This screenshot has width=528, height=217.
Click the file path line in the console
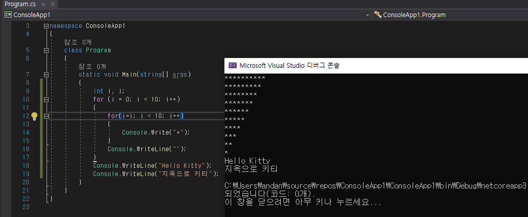[376, 186]
